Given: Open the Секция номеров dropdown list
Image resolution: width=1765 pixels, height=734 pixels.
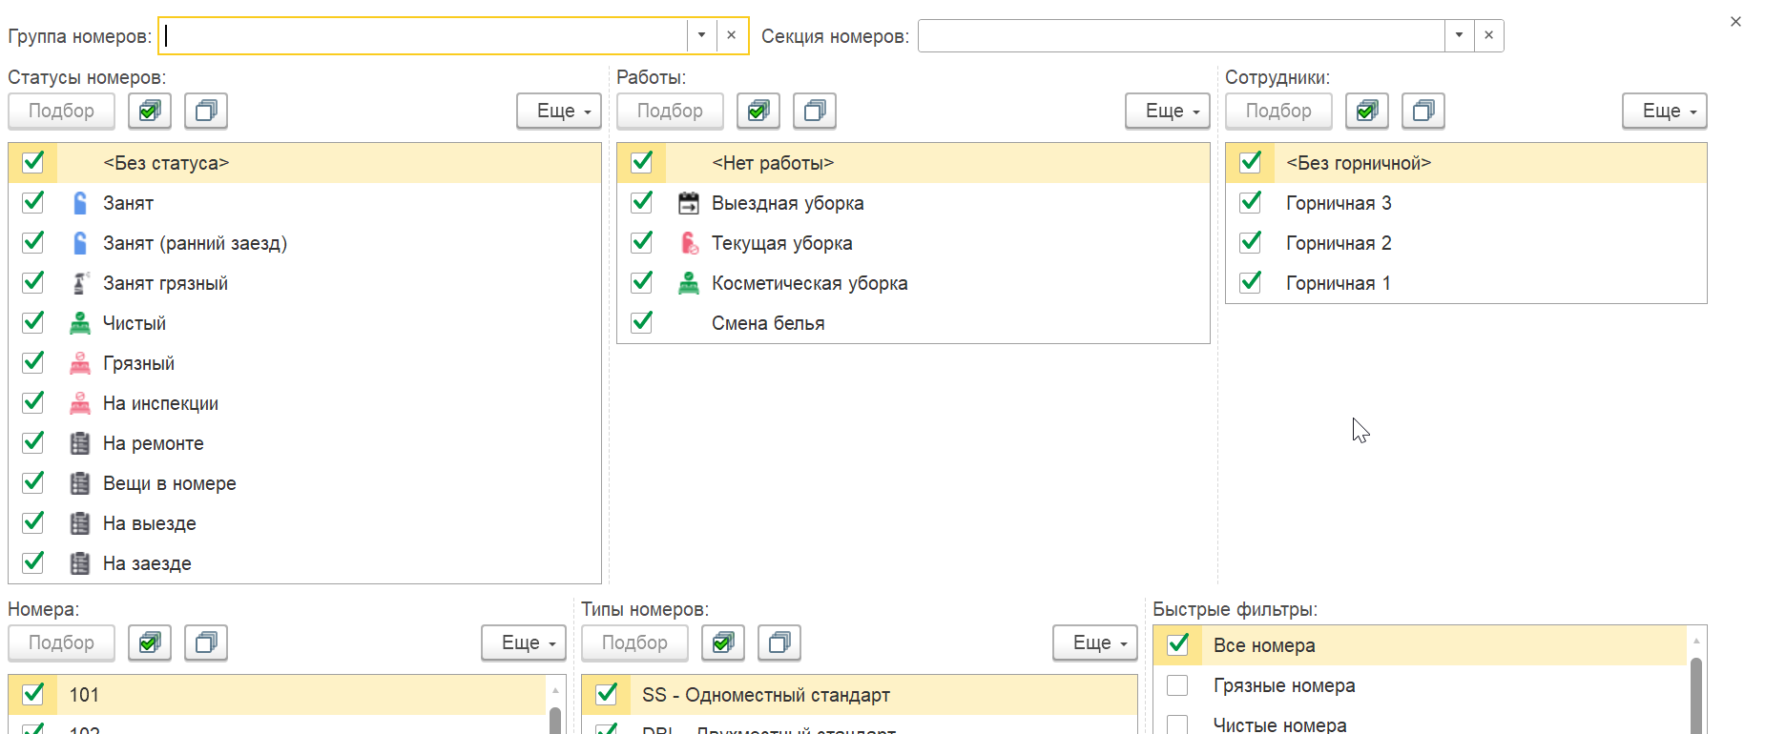Looking at the screenshot, I should click(x=1459, y=35).
